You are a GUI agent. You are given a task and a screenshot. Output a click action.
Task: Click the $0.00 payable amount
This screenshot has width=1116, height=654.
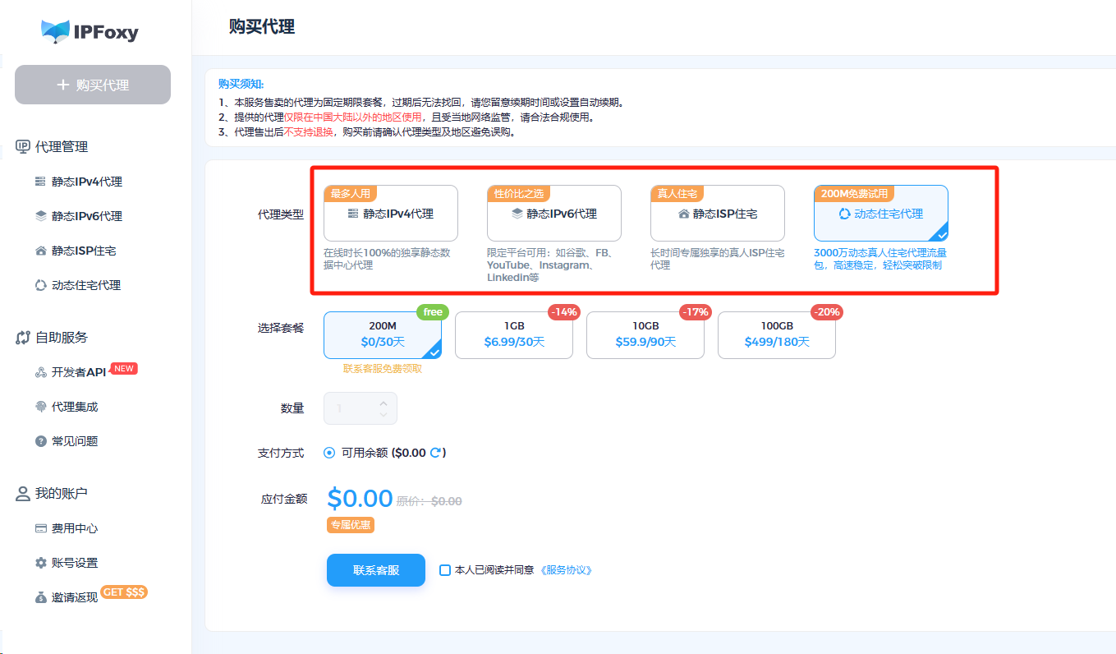(360, 499)
